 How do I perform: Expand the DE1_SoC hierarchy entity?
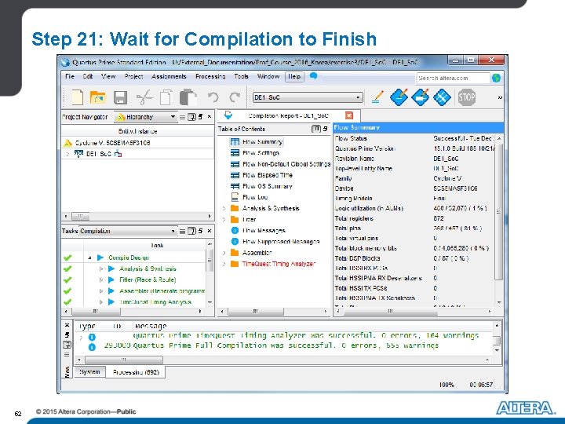(67, 154)
